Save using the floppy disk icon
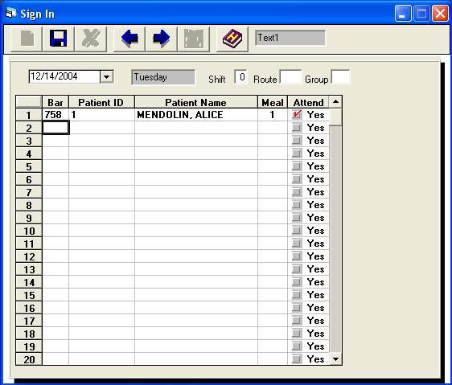Viewport: 452px width, 385px height. 59,39
